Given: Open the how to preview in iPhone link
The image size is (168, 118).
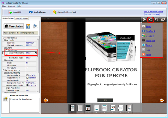Looking at the screenshot, I should click(153, 12).
